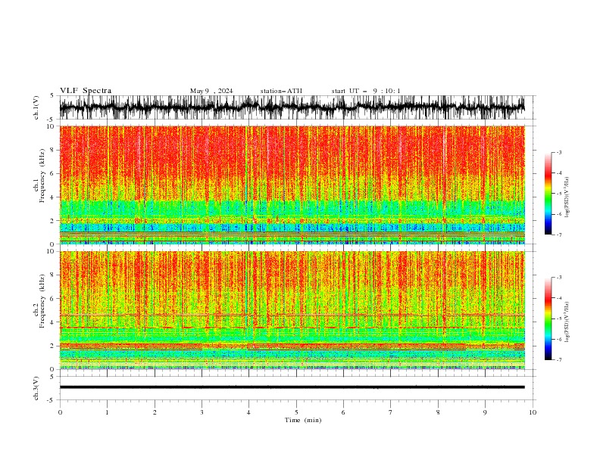Click the ch.1 spectrogram plot

tap(292, 185)
